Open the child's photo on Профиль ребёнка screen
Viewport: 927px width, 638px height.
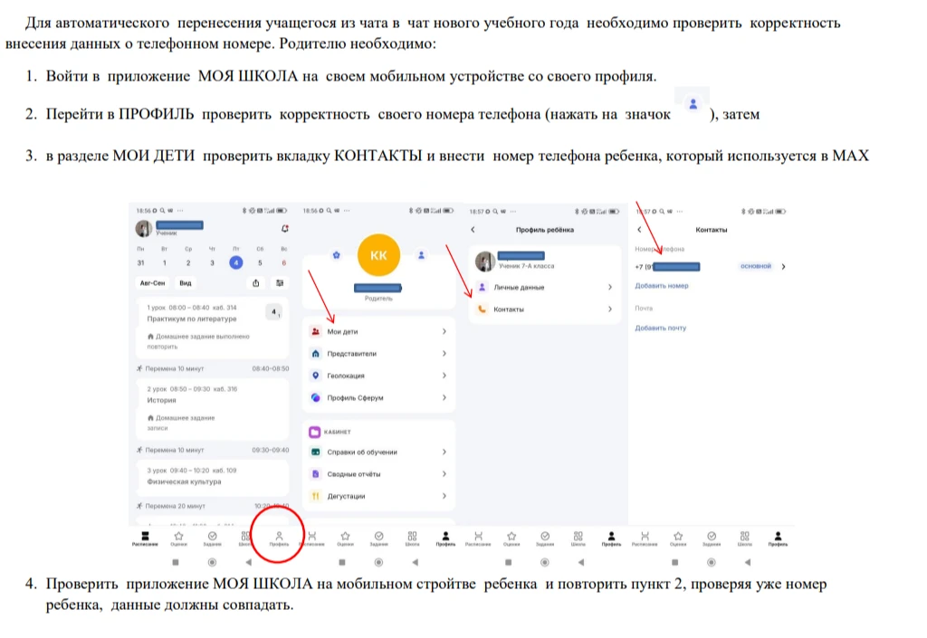tap(485, 261)
